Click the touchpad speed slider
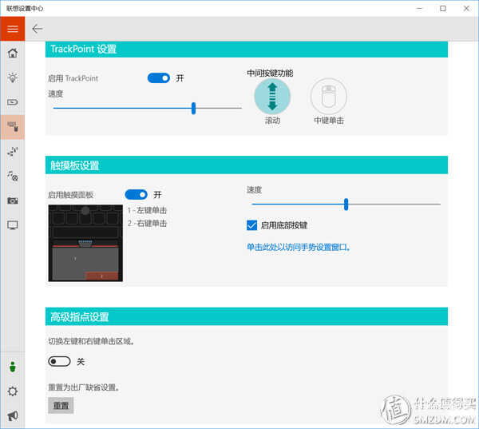 click(x=346, y=204)
